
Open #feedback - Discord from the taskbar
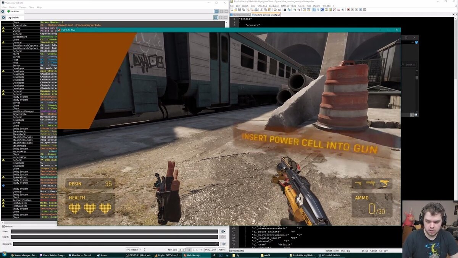[81, 255]
